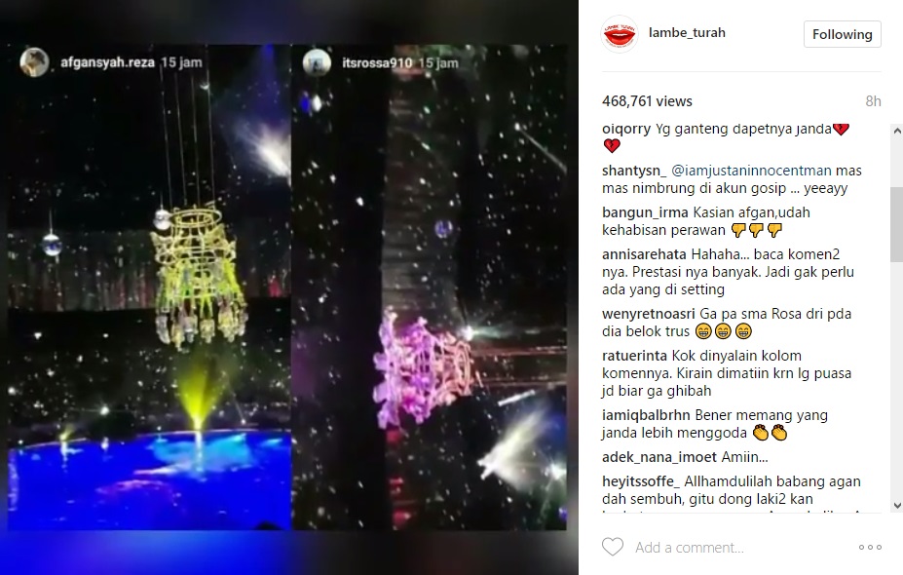The image size is (903, 575).
Task: Open oiqorry commenter profile
Action: pyautogui.click(x=626, y=129)
